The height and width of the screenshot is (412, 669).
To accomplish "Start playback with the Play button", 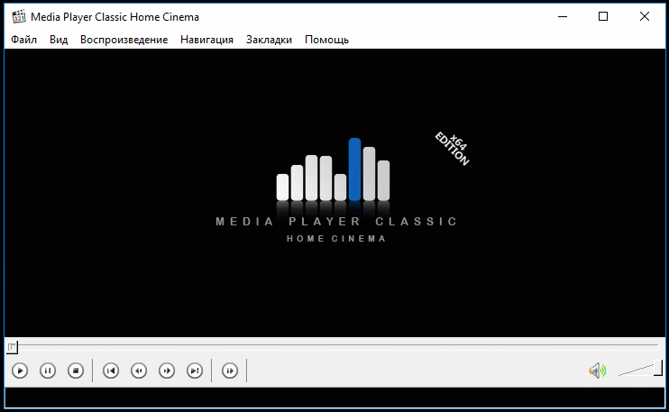I will 20,371.
